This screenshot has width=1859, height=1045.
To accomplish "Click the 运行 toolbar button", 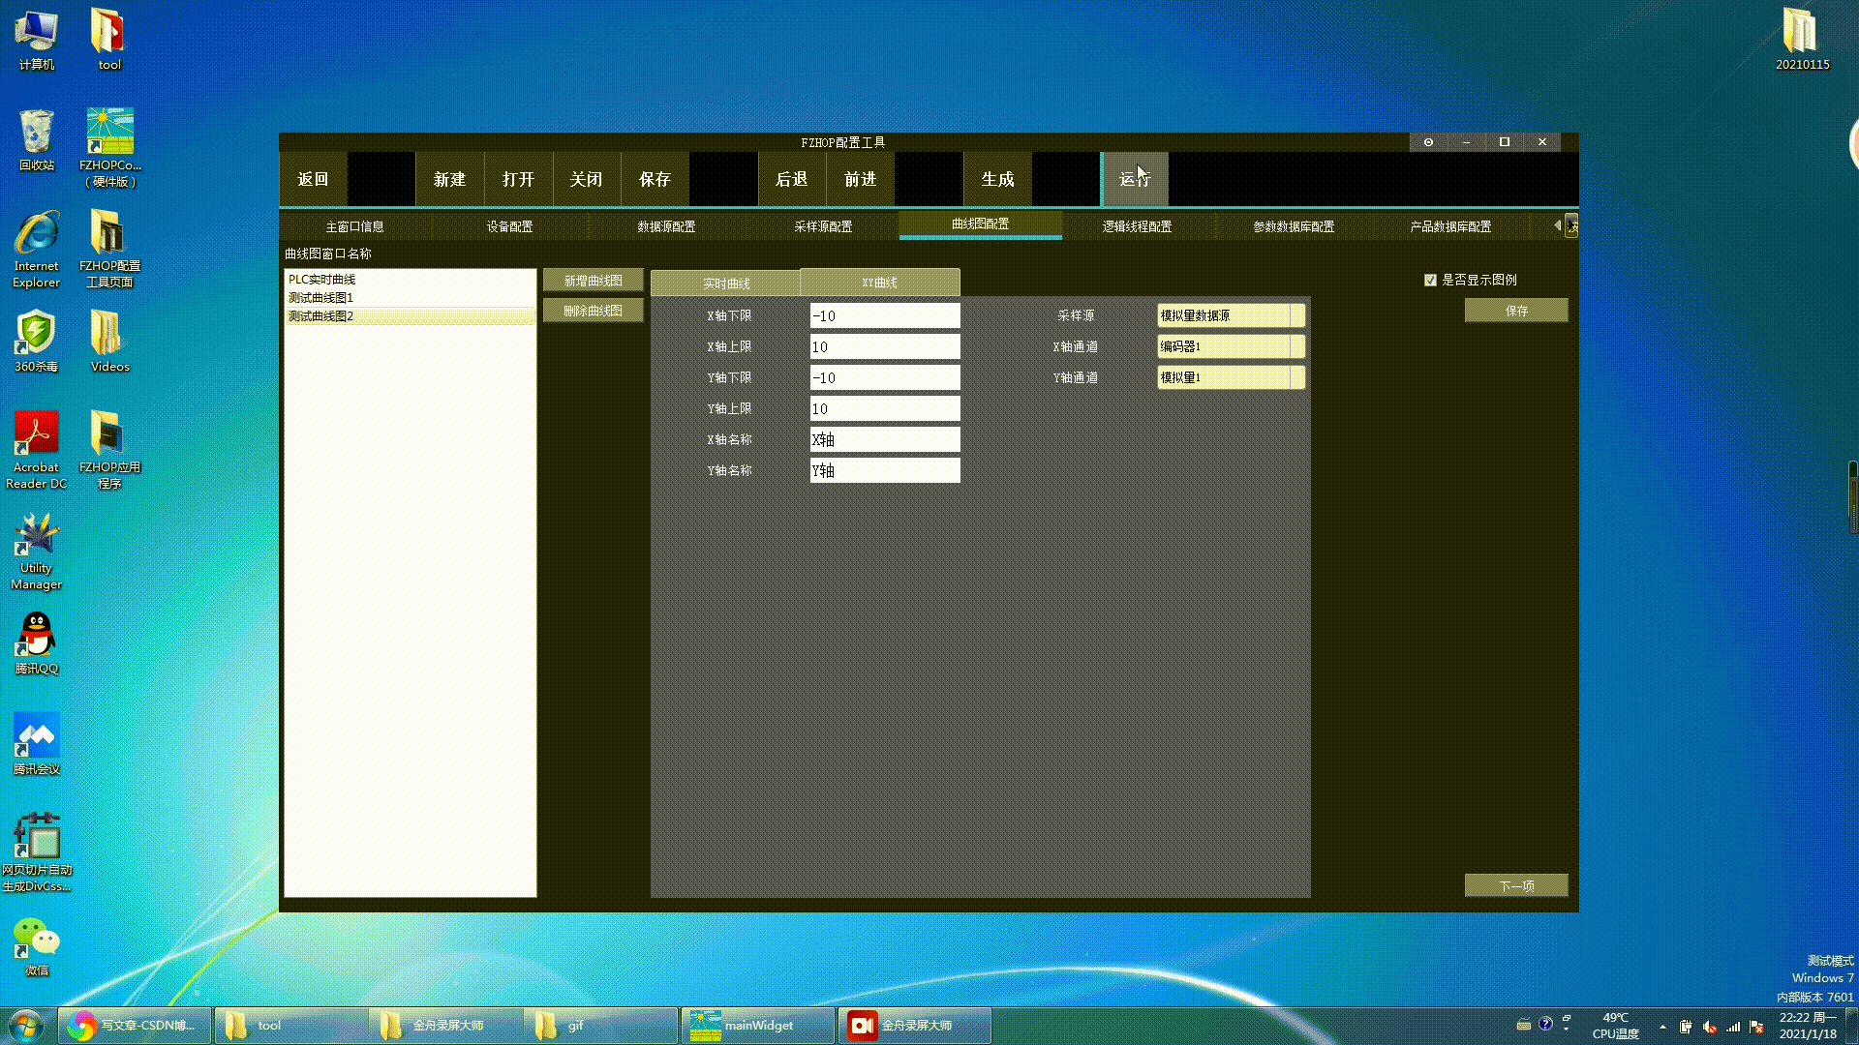I will pyautogui.click(x=1135, y=179).
